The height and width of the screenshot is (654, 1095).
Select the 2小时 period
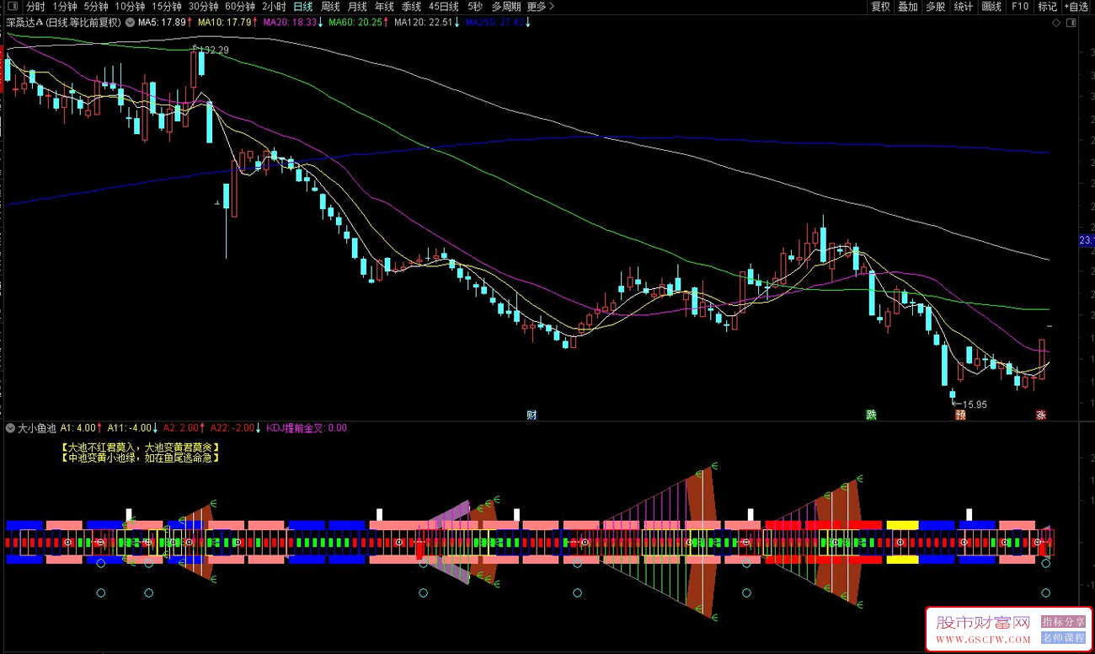point(274,7)
